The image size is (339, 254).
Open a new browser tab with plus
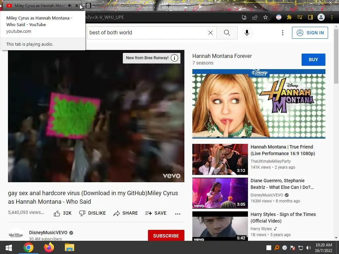tap(168, 6)
